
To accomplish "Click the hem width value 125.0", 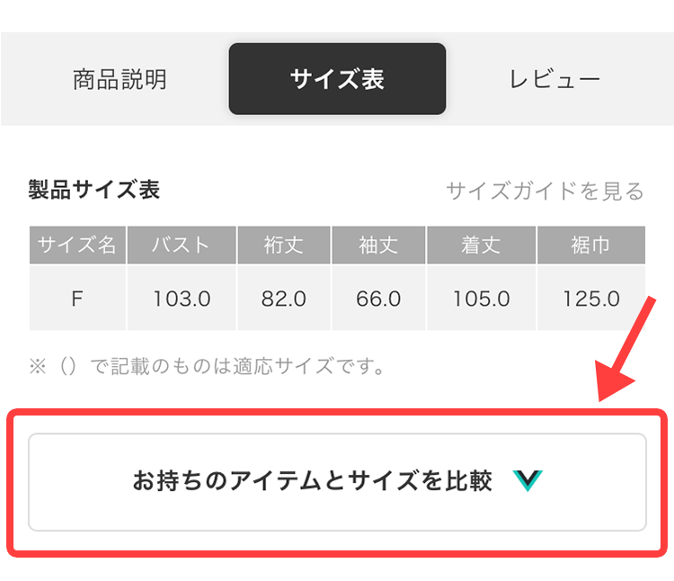I will pos(591,298).
